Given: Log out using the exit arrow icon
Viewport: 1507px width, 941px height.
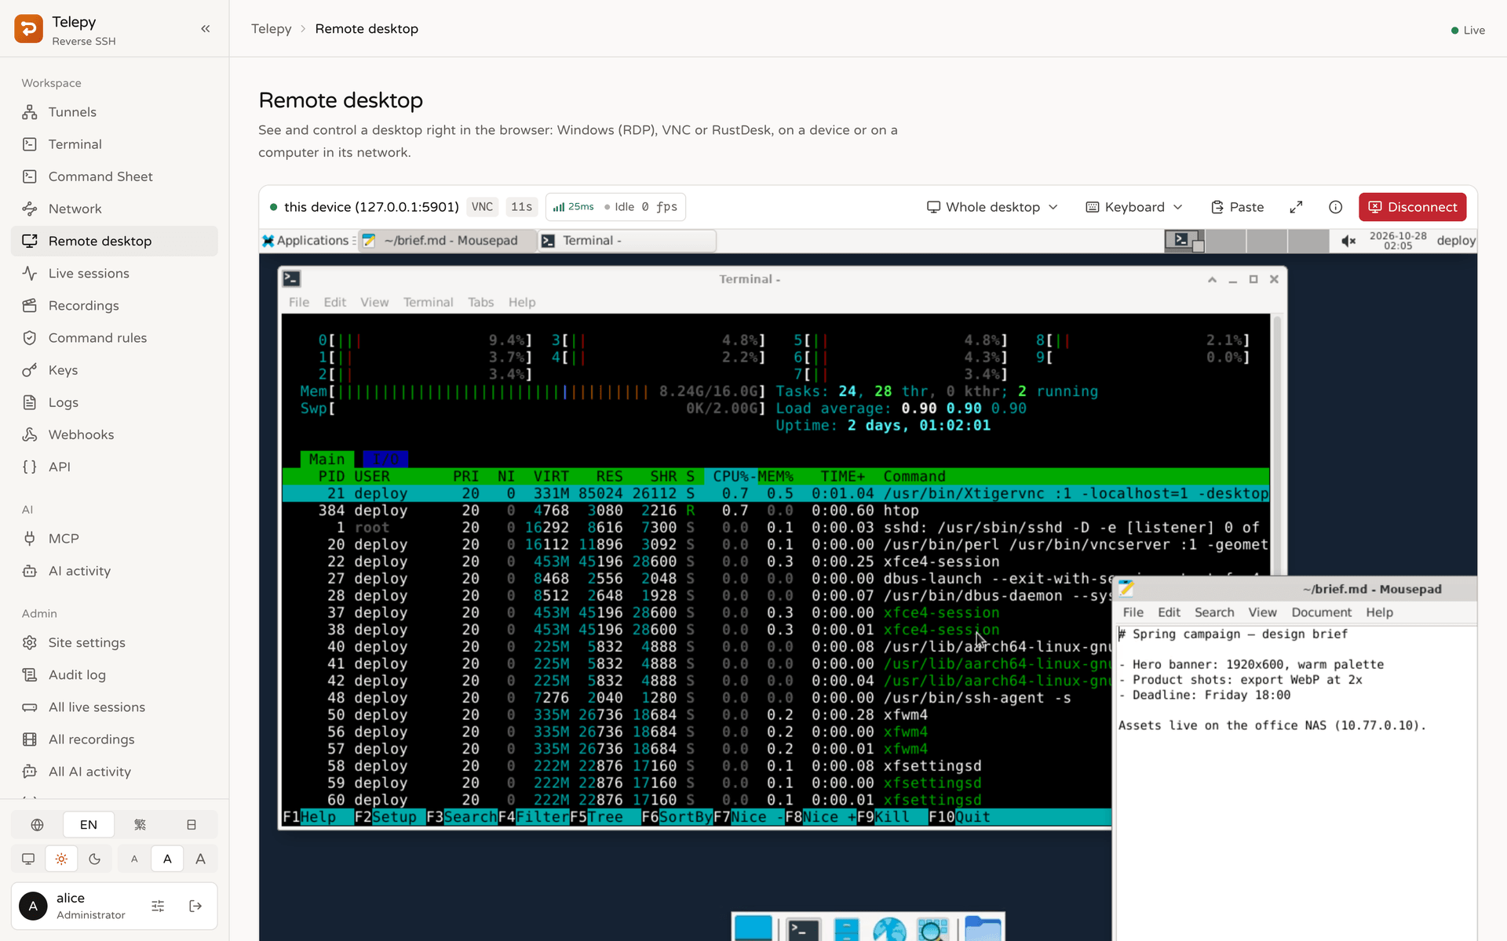Looking at the screenshot, I should click(195, 906).
